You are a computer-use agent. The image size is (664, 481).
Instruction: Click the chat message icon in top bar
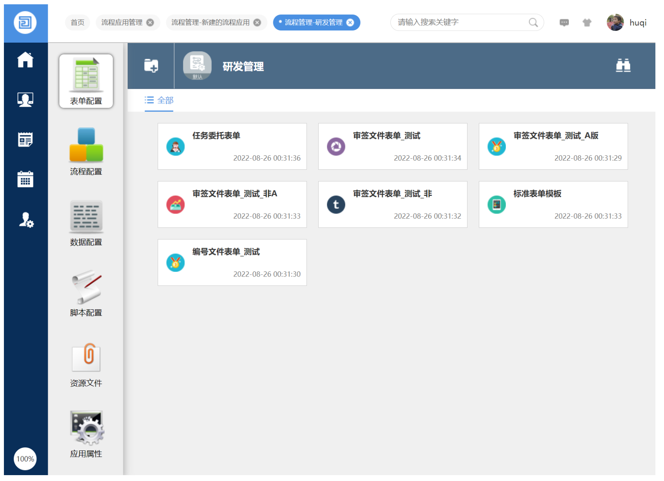click(564, 23)
